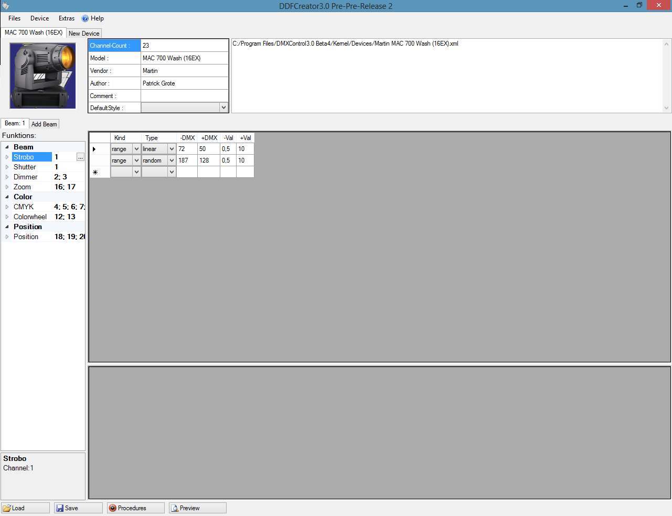
Task: Click the Vendor field containing Martin
Action: [x=184, y=71]
